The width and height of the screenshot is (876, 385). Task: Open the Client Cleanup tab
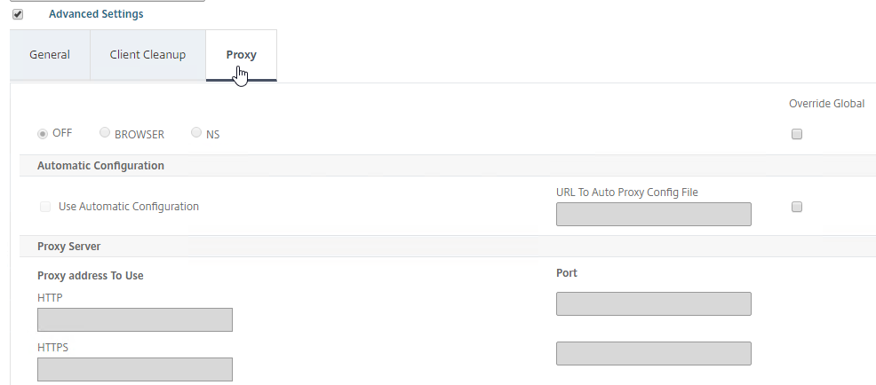[x=147, y=55]
